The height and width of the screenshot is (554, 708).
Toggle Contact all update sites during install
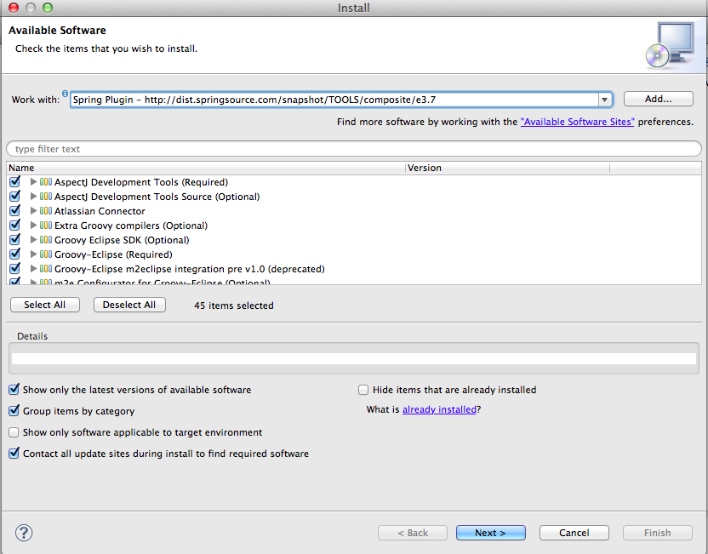point(14,453)
